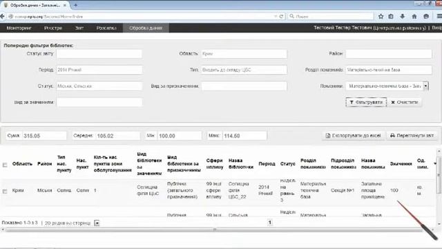
Task: Click the Область filter field
Action: click(x=244, y=54)
